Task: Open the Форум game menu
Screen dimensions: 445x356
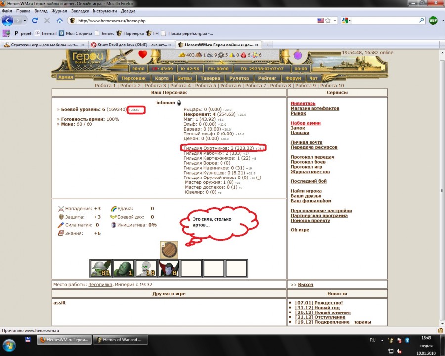Action: (293, 78)
